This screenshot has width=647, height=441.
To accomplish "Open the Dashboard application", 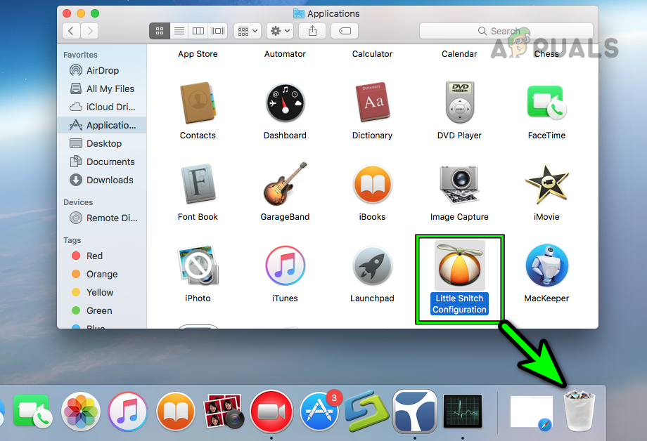I will tap(285, 103).
